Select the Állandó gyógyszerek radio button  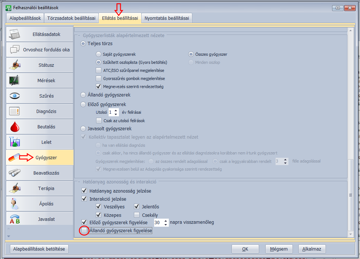83,95
